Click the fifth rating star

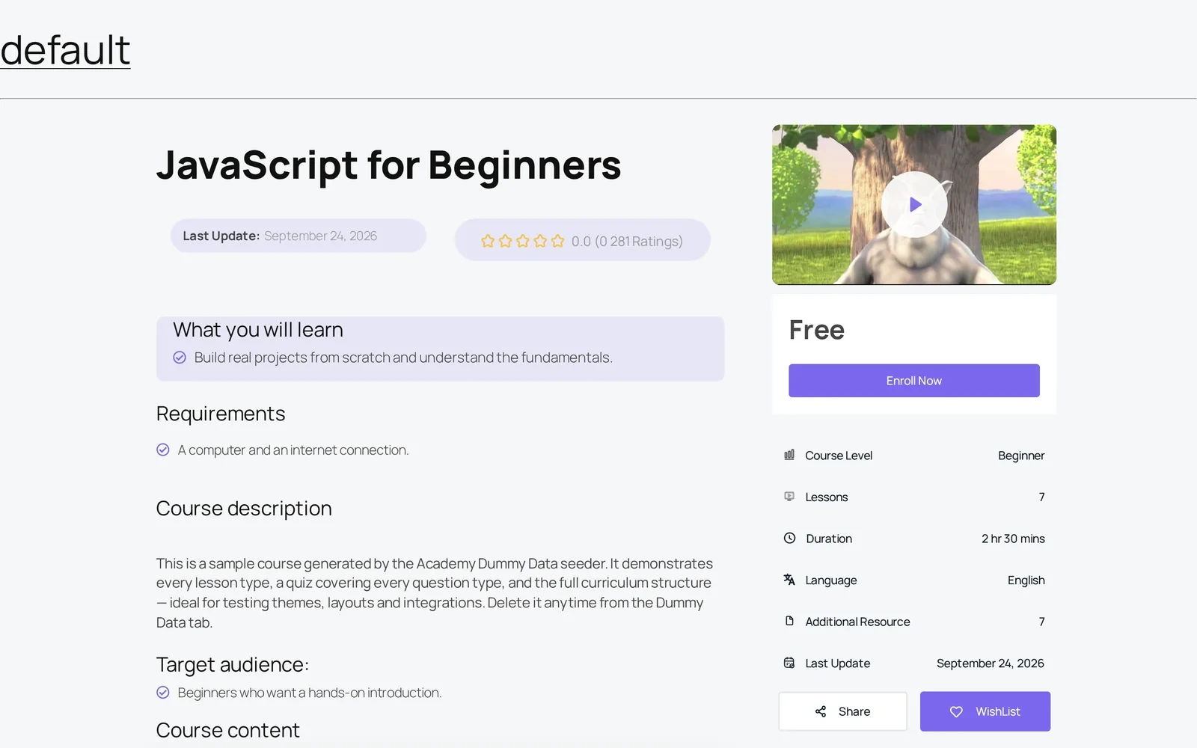pyautogui.click(x=558, y=241)
